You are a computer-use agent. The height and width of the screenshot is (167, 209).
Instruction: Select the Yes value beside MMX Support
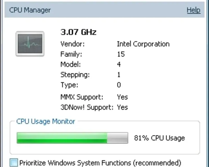(122, 97)
